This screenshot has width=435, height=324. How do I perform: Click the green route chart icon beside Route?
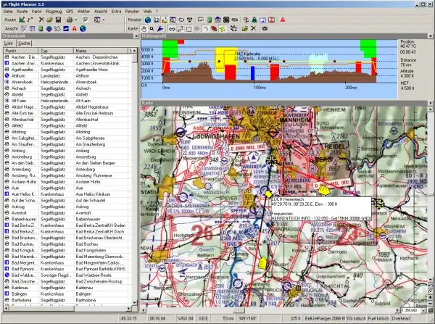click(x=22, y=20)
